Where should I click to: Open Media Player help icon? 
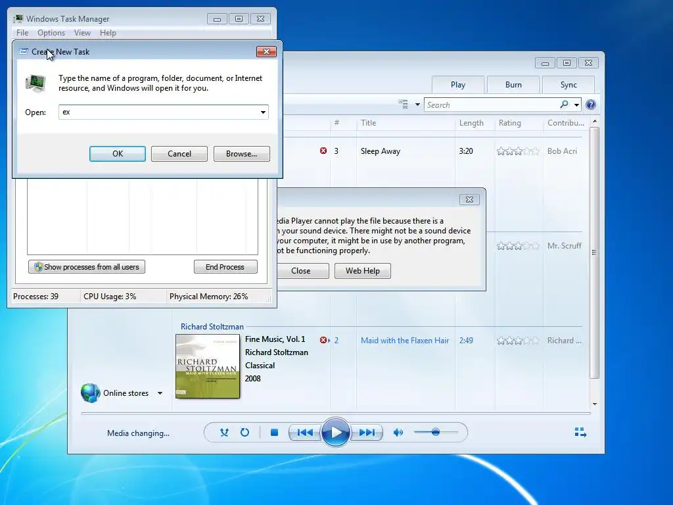(591, 105)
